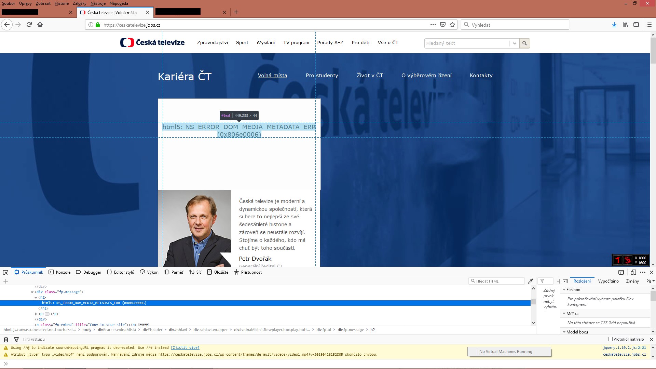
Task: Open the Soubor menu
Action: (x=9, y=3)
